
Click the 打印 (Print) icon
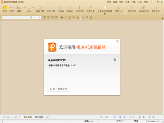tap(12, 8)
